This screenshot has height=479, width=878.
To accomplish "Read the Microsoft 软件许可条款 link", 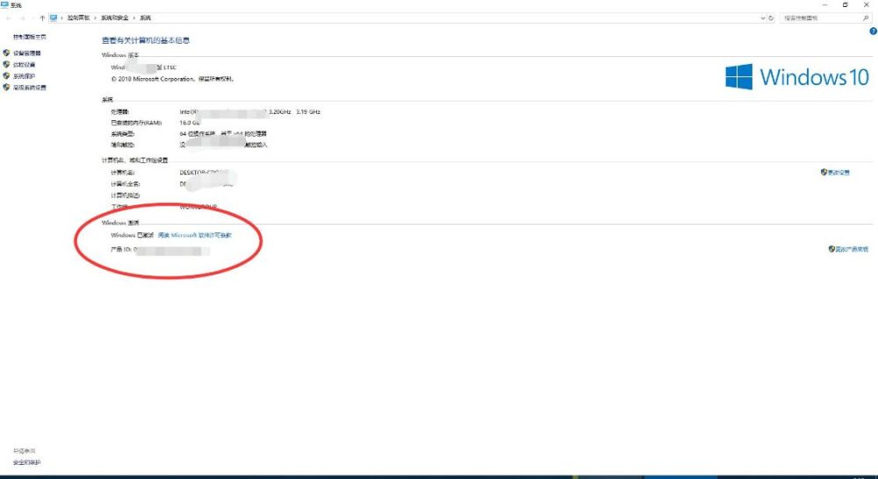I will (x=194, y=236).
